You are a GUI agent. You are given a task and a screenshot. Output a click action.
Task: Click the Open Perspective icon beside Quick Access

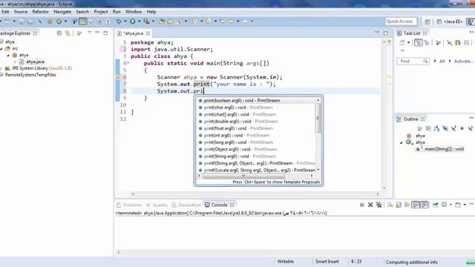427,22
